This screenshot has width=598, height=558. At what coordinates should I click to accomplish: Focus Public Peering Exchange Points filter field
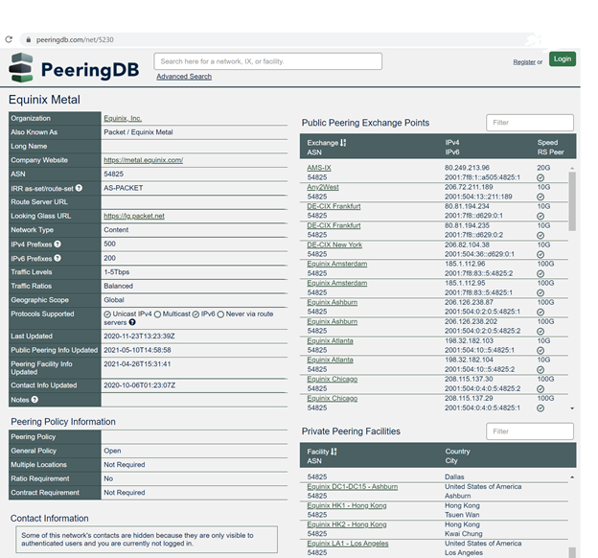pyautogui.click(x=530, y=123)
